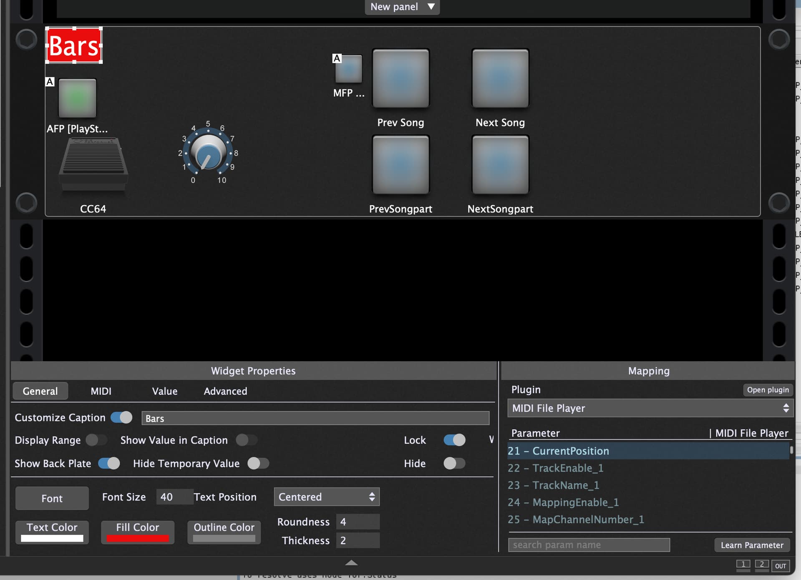Screen dimensions: 801x580
Task: Switch to the MIDI tab
Action: pyautogui.click(x=101, y=391)
